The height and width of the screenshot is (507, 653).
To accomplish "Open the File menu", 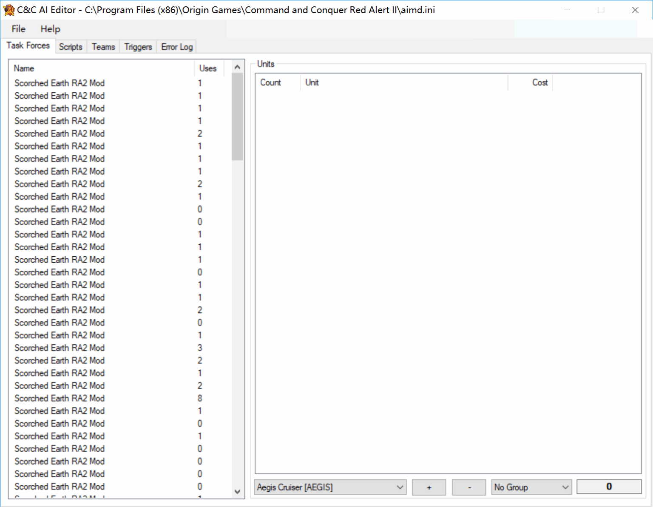I will 18,29.
